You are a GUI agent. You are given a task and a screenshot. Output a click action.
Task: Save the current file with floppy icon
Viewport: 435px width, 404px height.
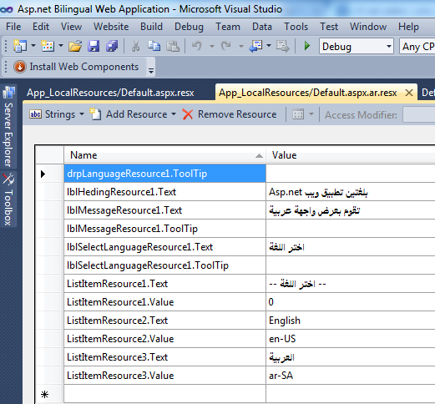(94, 46)
